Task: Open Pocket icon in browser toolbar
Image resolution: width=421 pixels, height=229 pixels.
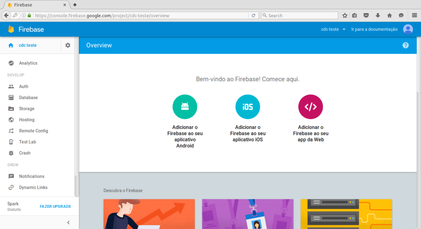Action: [366, 16]
